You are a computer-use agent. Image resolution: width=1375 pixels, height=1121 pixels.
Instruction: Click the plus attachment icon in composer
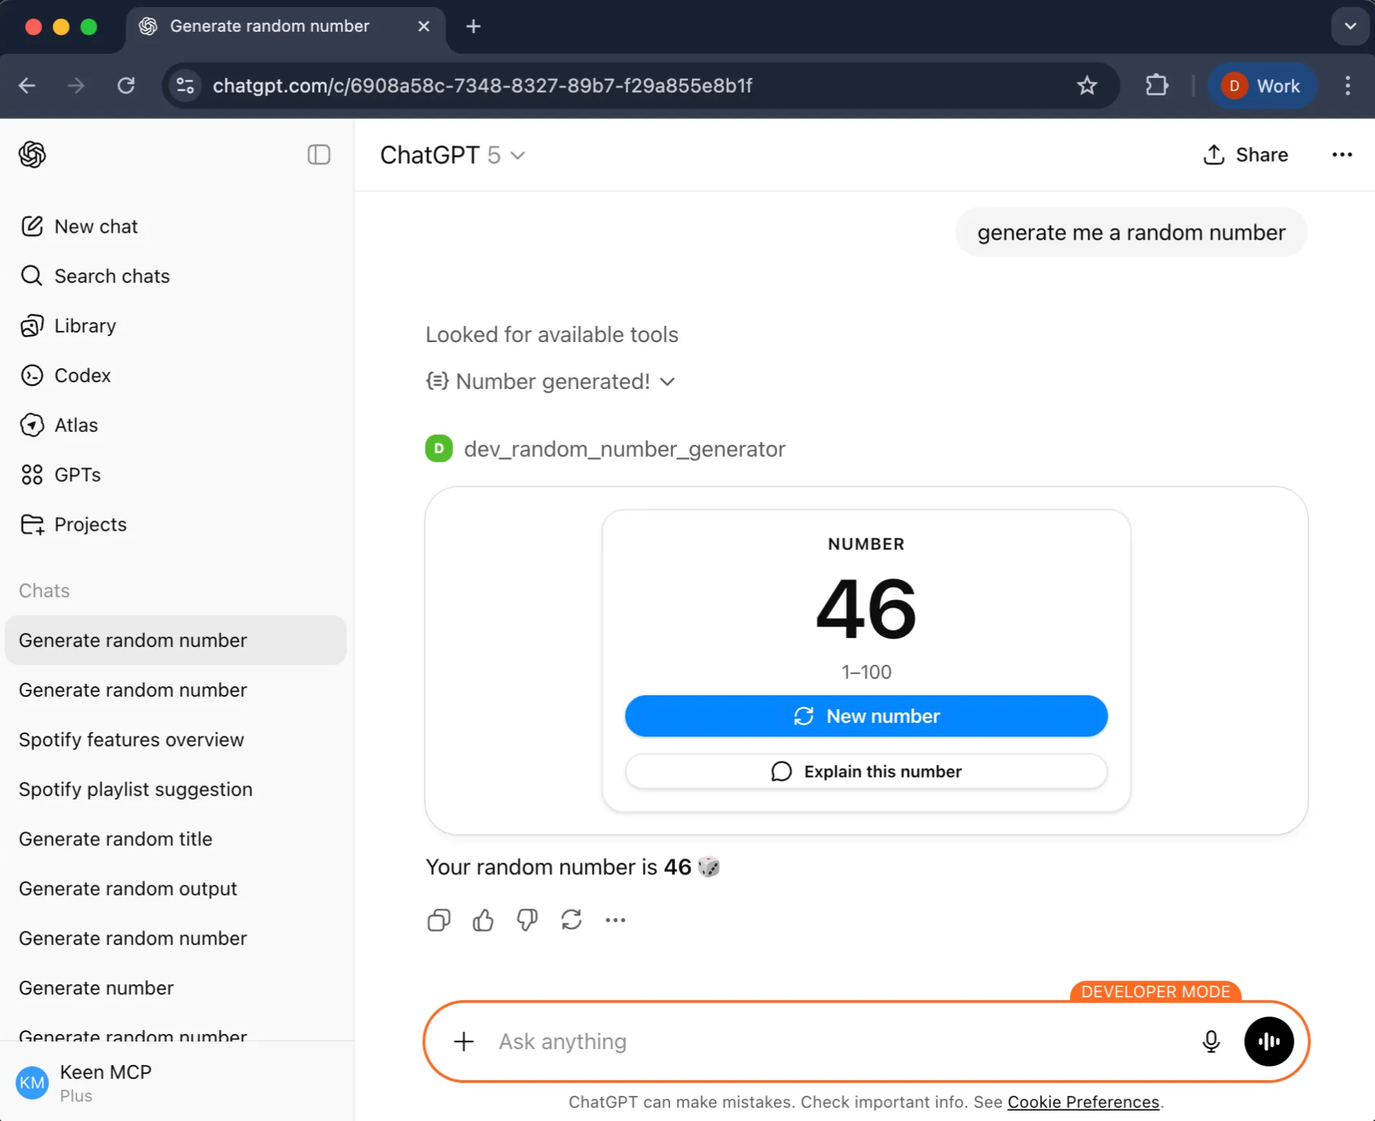[x=464, y=1041]
